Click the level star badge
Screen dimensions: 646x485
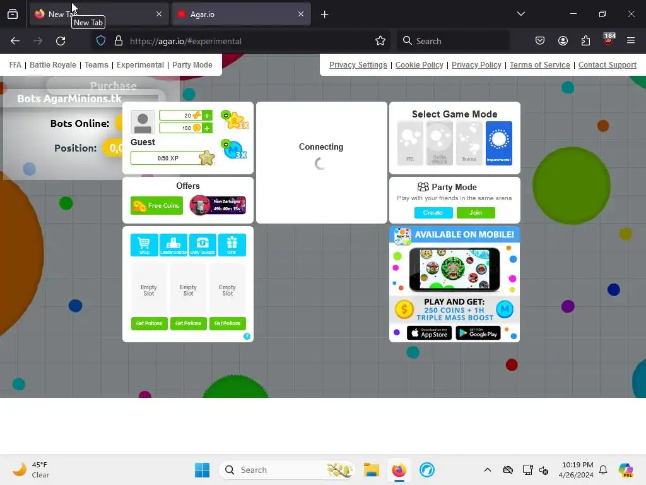[206, 158]
